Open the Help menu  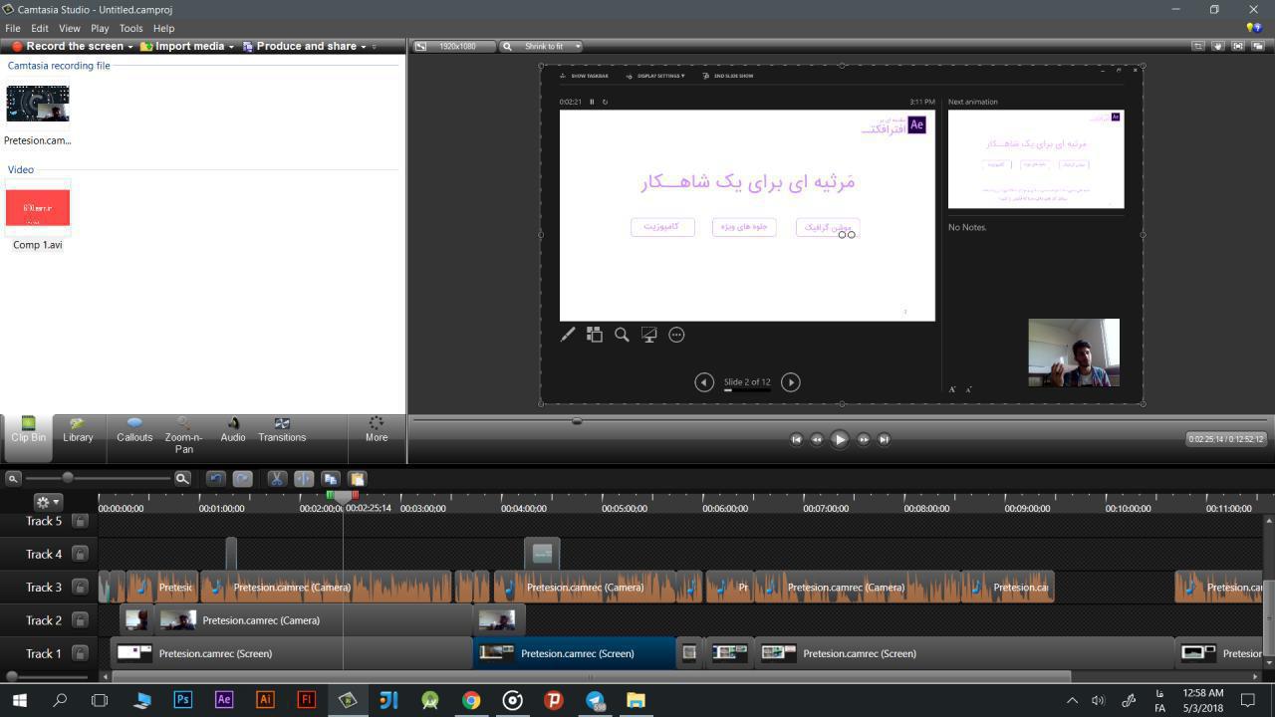[x=163, y=28]
